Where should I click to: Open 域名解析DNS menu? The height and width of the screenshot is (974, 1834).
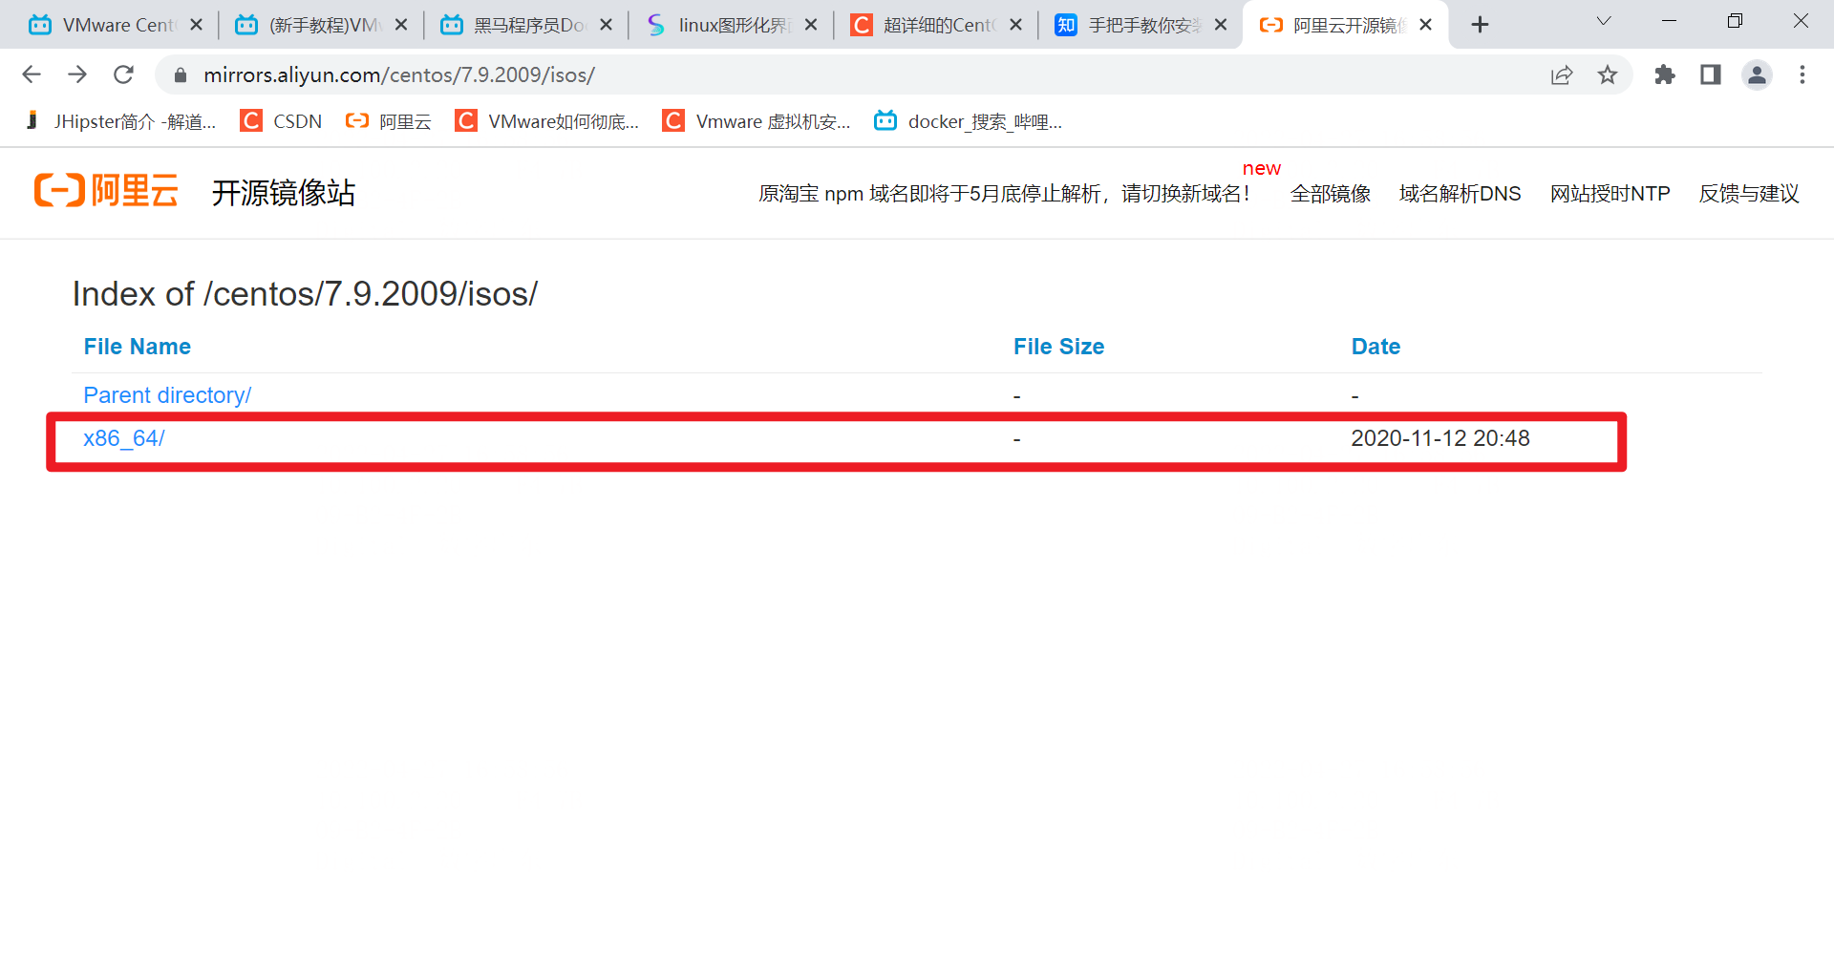point(1460,194)
